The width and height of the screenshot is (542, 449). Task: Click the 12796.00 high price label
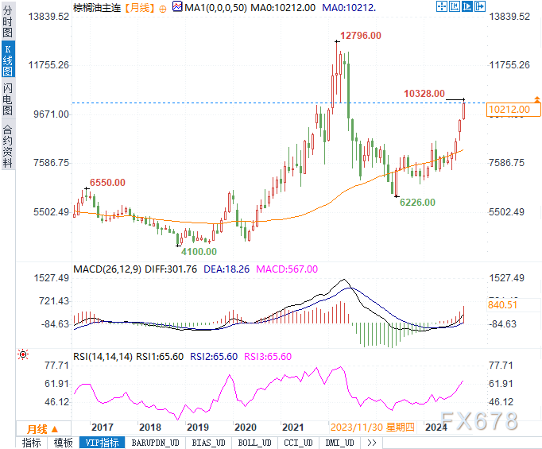[x=361, y=36]
